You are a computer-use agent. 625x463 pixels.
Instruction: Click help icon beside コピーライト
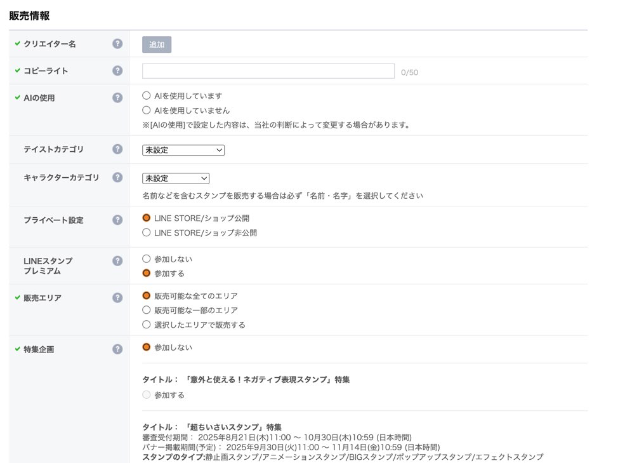tap(117, 70)
